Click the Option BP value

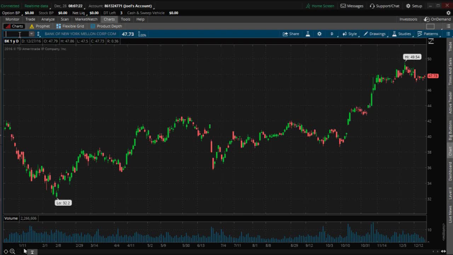click(29, 13)
